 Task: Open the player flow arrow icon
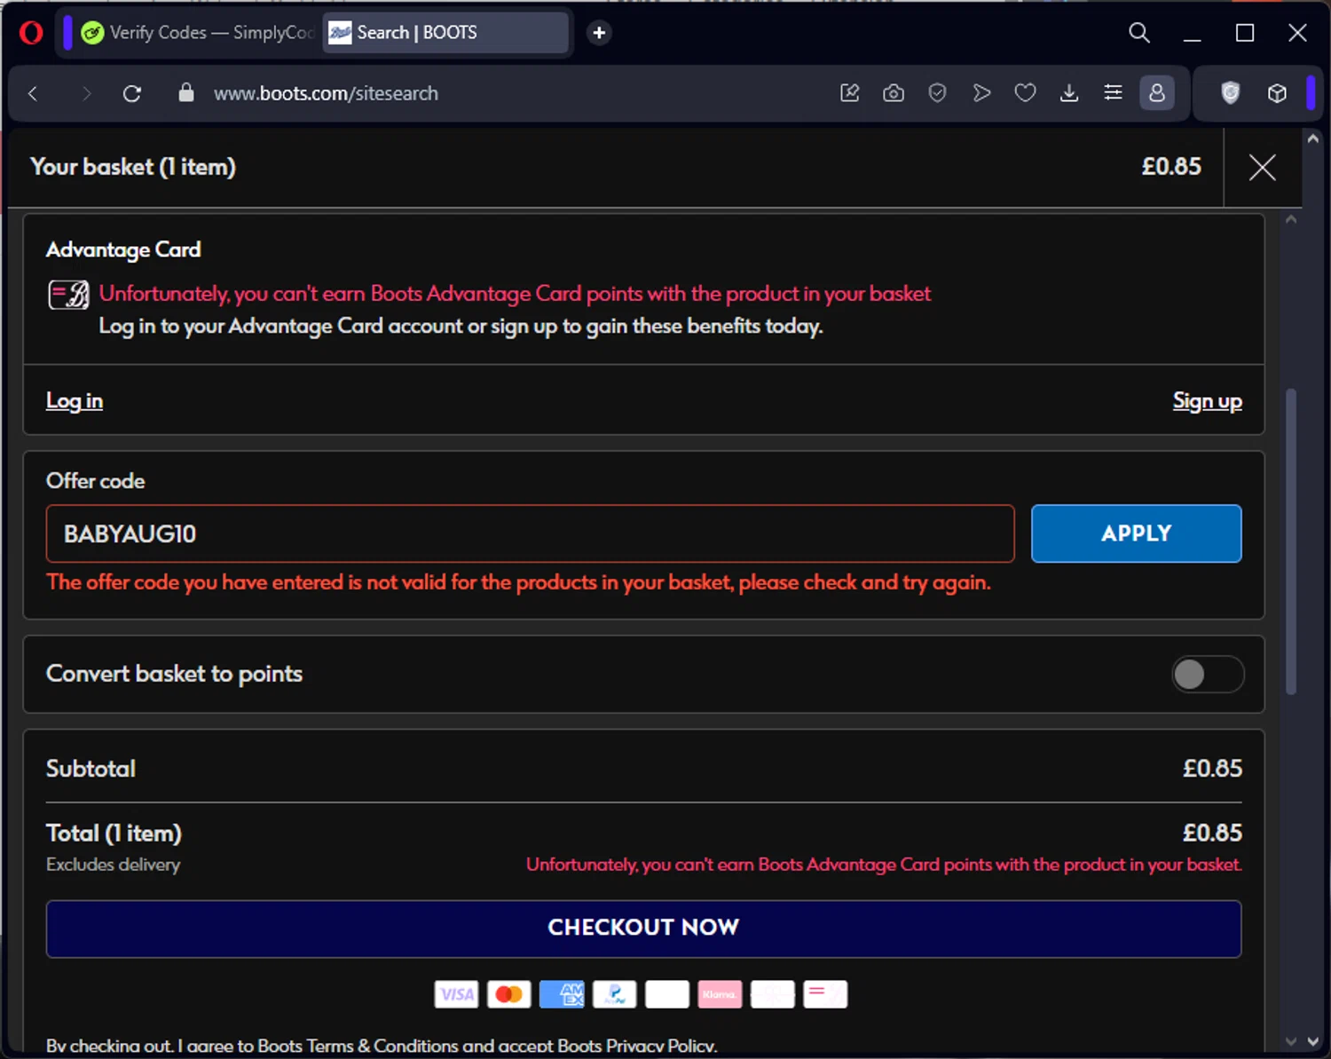pos(981,92)
